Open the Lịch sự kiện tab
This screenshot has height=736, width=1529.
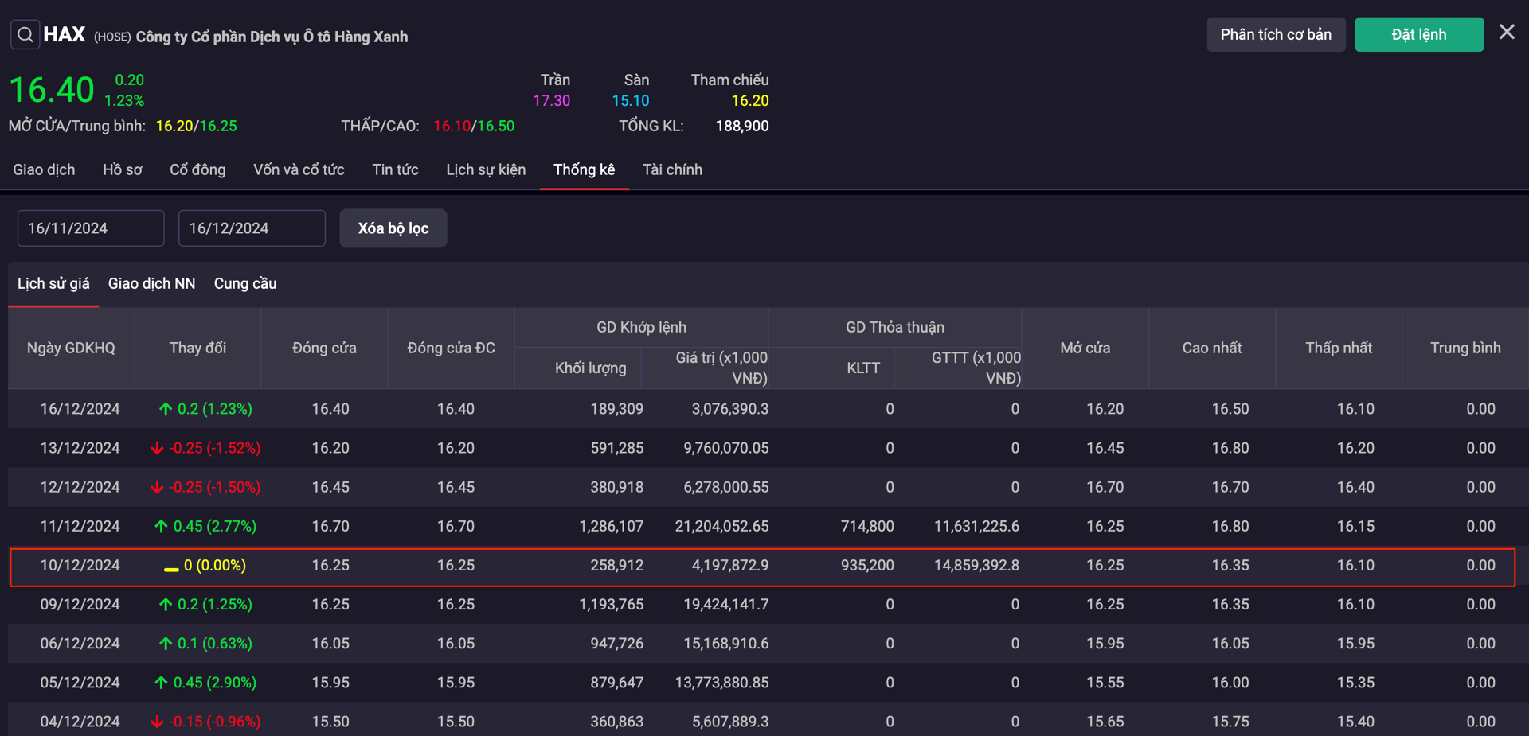(486, 169)
